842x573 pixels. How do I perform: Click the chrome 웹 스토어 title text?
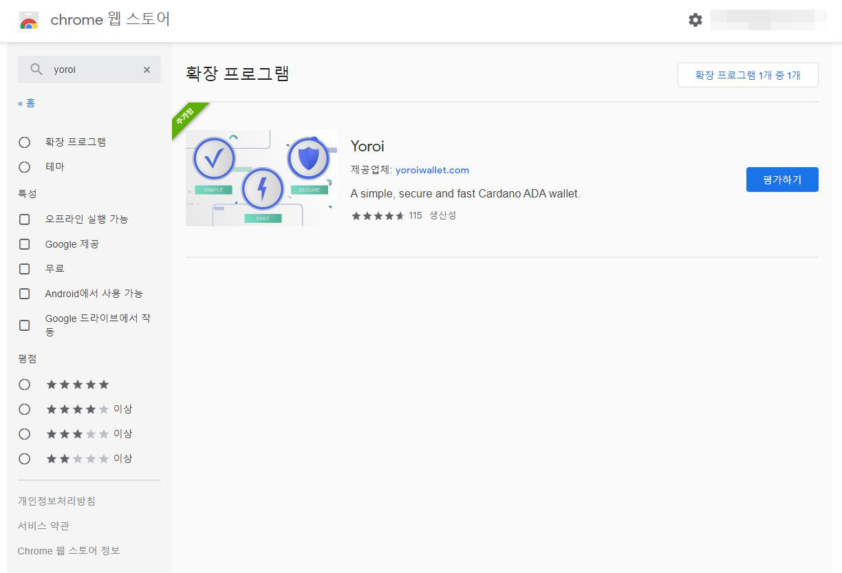point(110,20)
